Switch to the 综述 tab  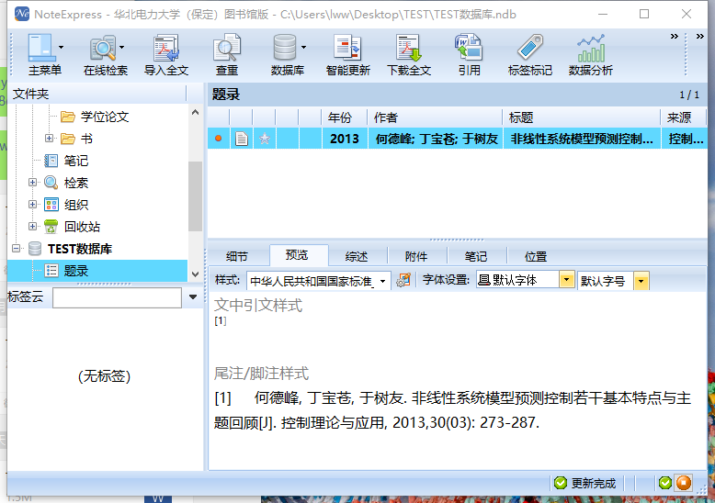click(357, 256)
